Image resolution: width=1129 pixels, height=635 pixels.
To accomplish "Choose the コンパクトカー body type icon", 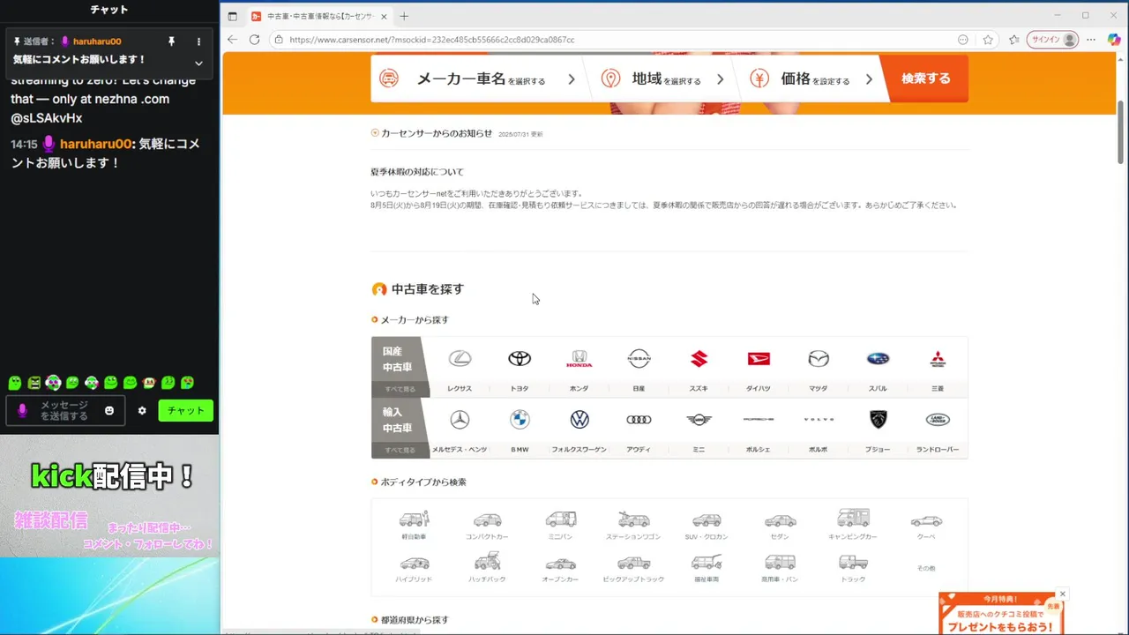I will [x=487, y=519].
